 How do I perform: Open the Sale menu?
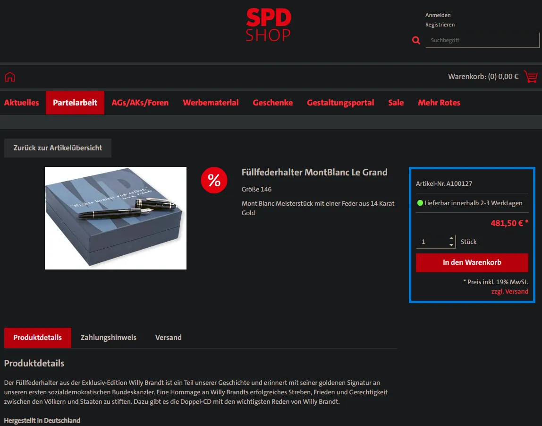[x=396, y=103]
